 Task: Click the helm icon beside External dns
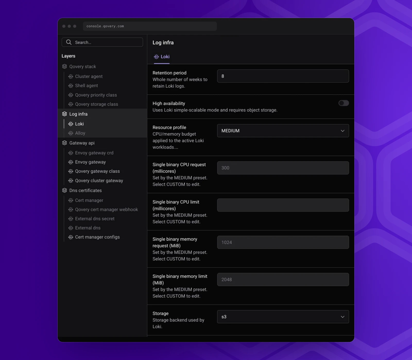pos(71,228)
